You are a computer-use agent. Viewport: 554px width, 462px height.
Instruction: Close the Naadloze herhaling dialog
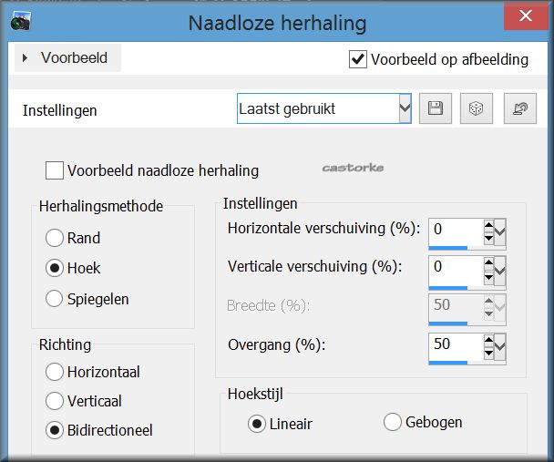click(x=526, y=15)
